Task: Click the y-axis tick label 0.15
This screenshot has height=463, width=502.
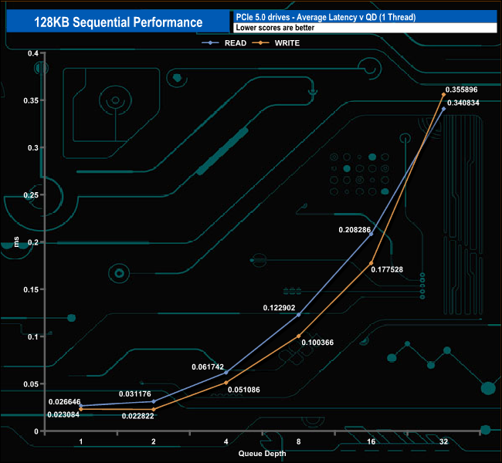Action: [x=31, y=289]
